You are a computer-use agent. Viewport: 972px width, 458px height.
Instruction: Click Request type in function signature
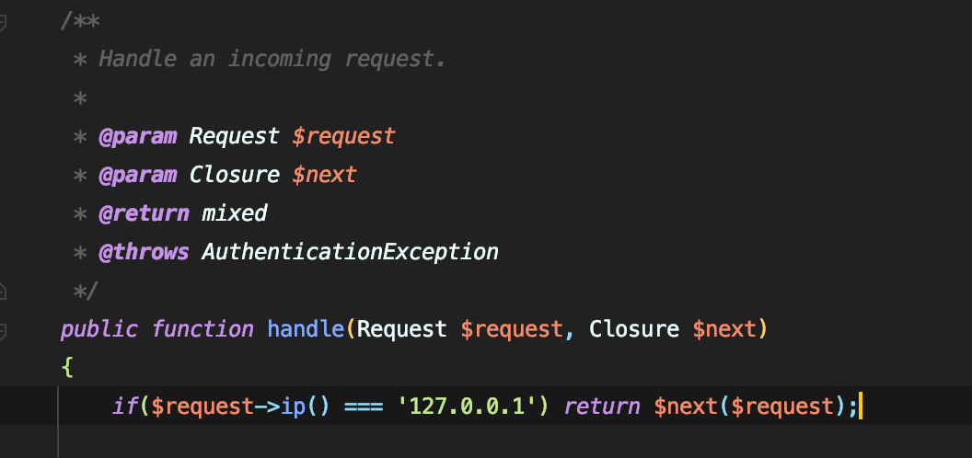pos(402,328)
